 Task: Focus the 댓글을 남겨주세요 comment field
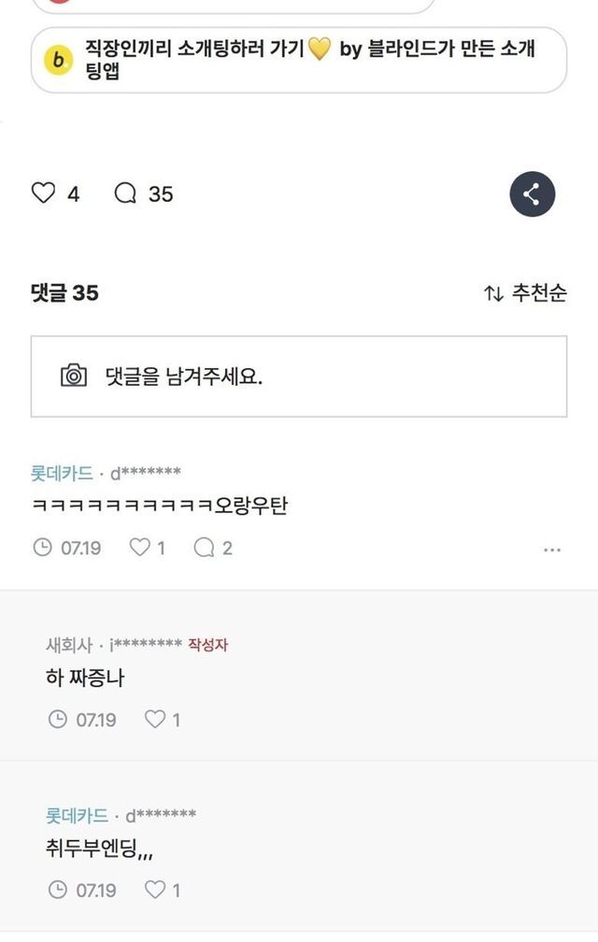click(318, 376)
